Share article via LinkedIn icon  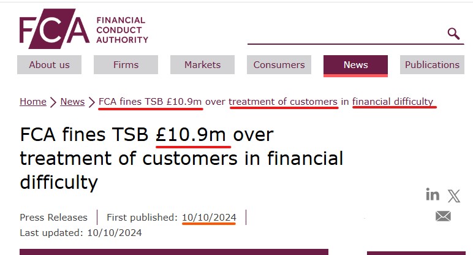pyautogui.click(x=433, y=195)
